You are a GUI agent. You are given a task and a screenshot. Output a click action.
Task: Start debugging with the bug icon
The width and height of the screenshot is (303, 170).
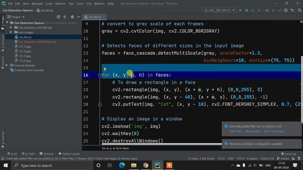[247, 10]
